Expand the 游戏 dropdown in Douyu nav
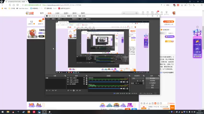Viewport: 204px width, 114px height. tap(75, 13)
